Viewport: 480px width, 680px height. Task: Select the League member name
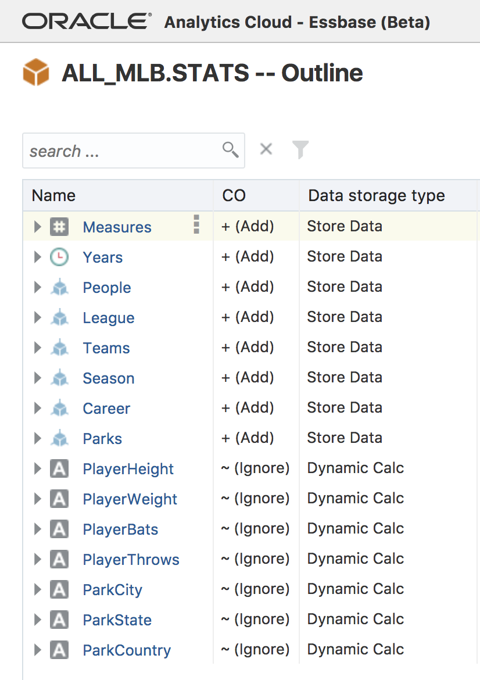tap(109, 318)
